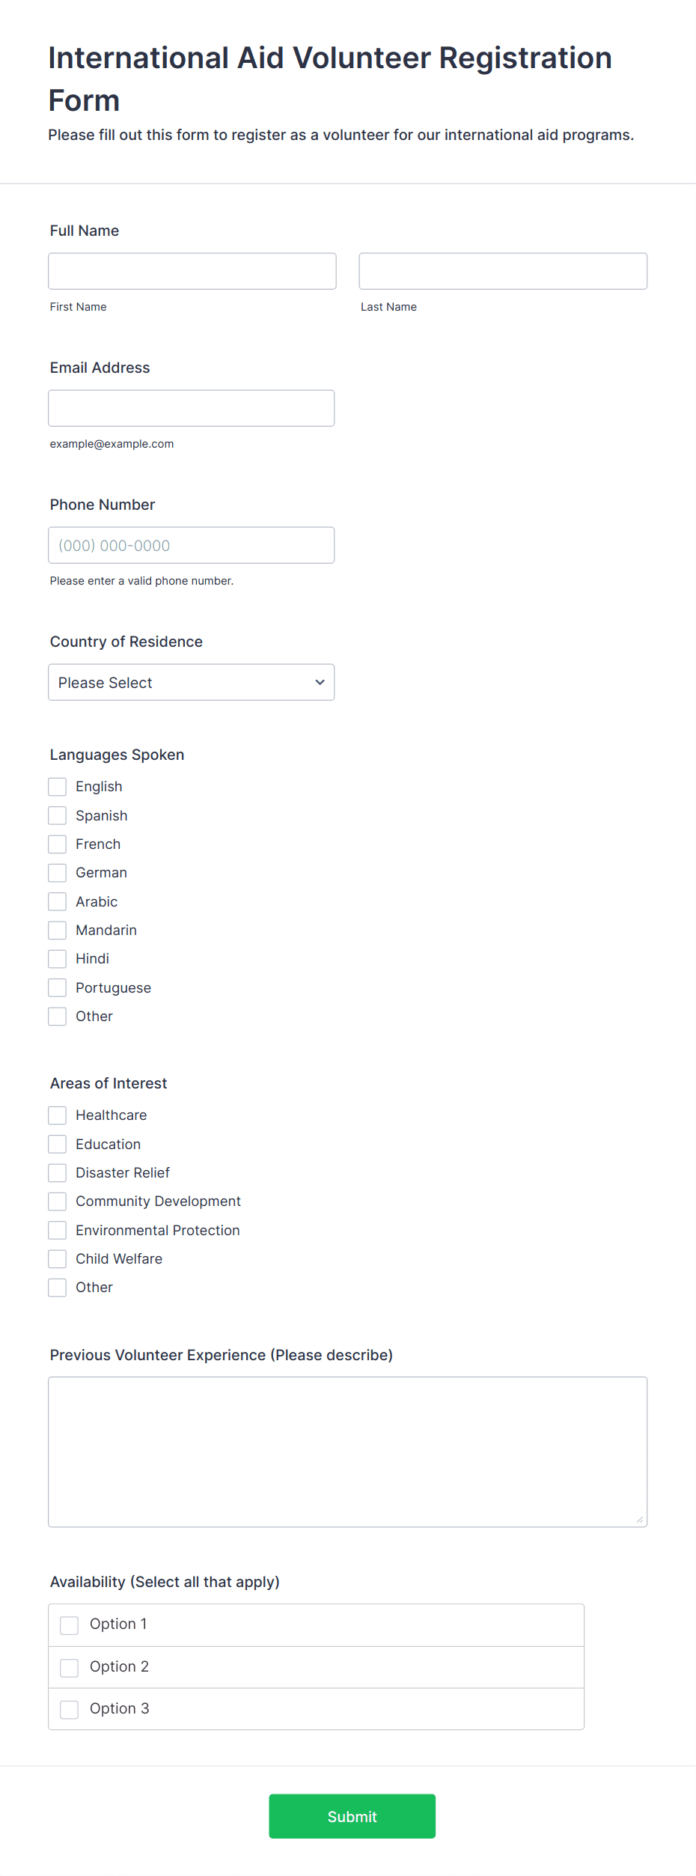Screen dimensions: 696x1876
Task: Check the Healthcare interest checkbox
Action: point(58,1115)
